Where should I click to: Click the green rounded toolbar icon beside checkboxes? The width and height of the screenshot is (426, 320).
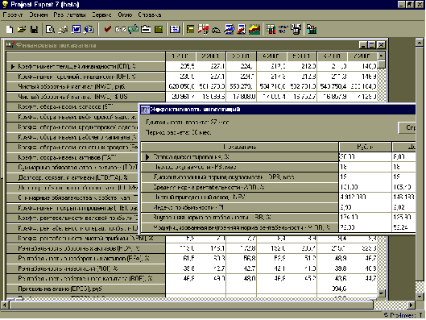pos(133,29)
